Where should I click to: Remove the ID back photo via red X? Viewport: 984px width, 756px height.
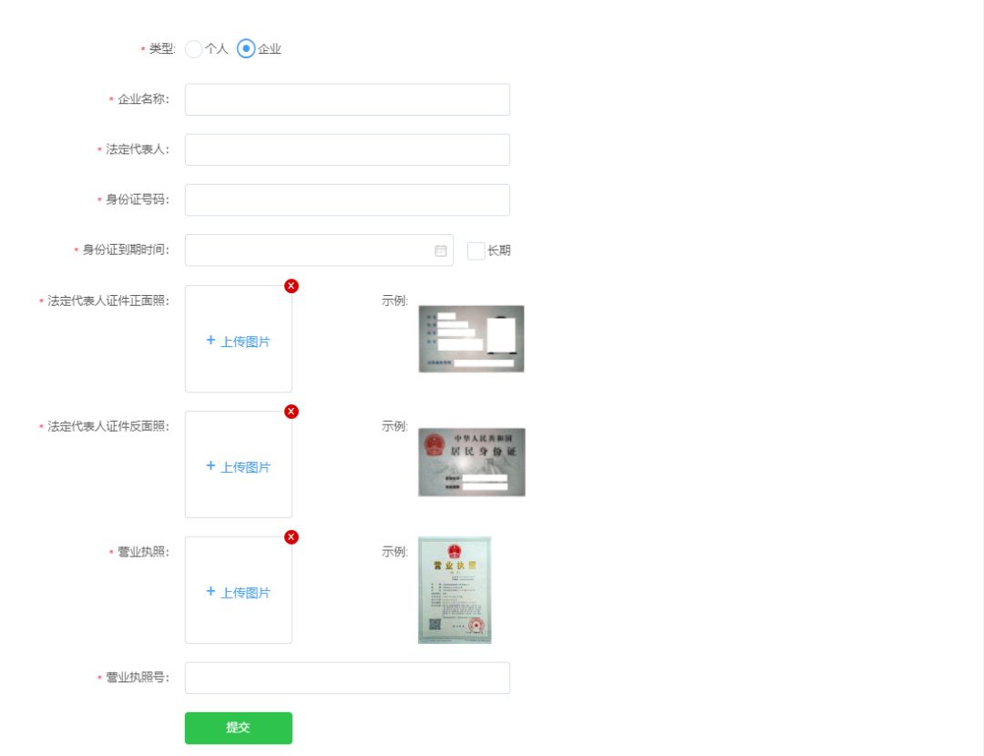292,411
